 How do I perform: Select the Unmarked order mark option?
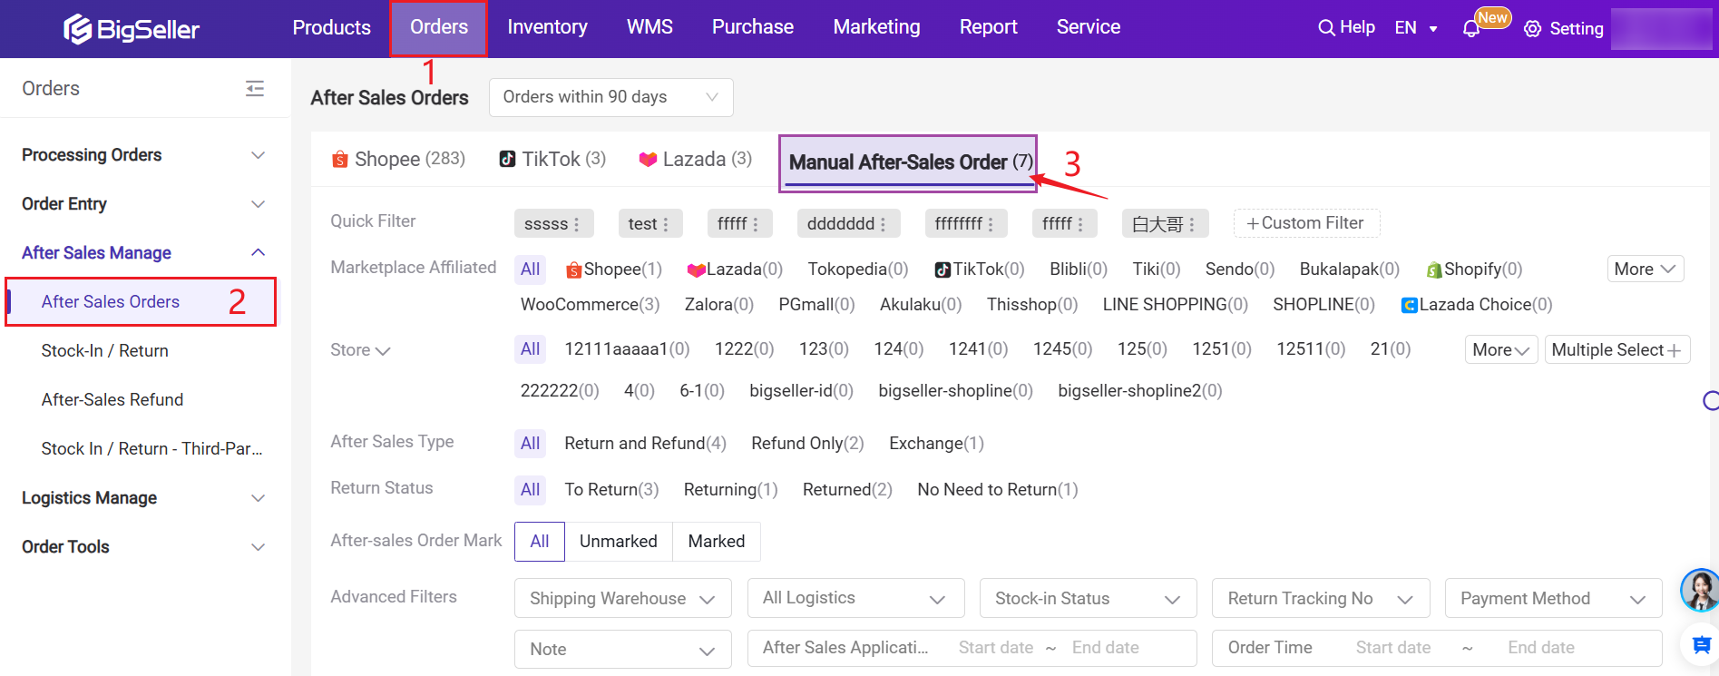(618, 542)
